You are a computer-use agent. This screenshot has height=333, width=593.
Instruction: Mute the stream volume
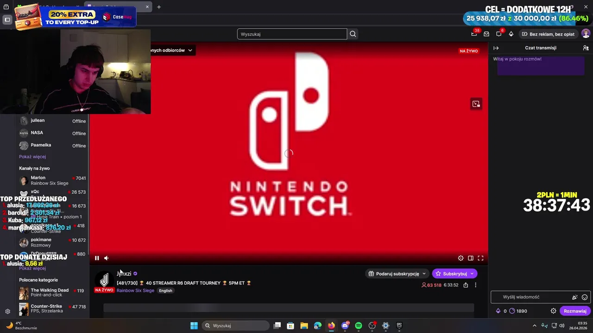[106, 258]
